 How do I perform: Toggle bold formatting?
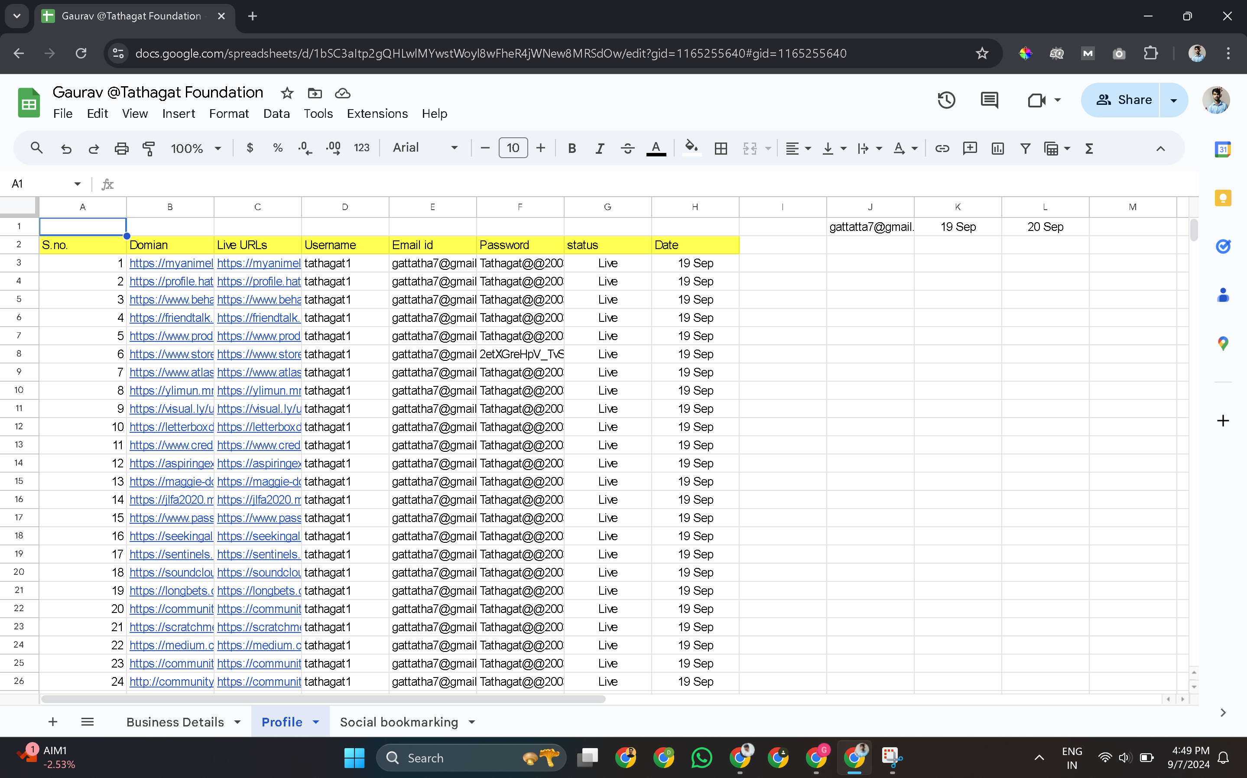click(x=572, y=148)
